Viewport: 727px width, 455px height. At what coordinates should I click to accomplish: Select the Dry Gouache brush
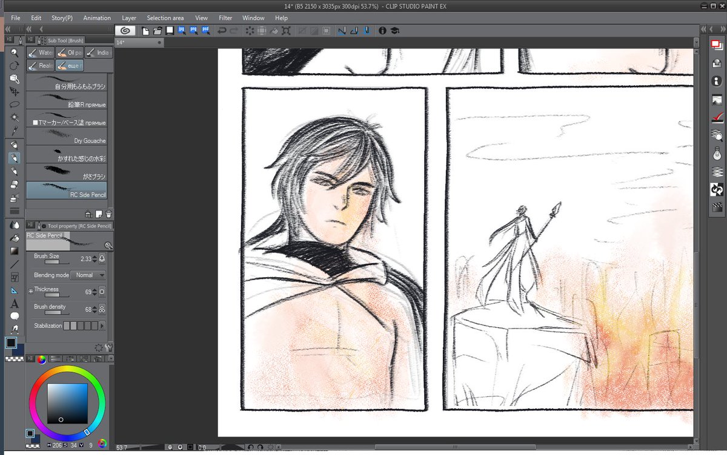[x=67, y=136]
